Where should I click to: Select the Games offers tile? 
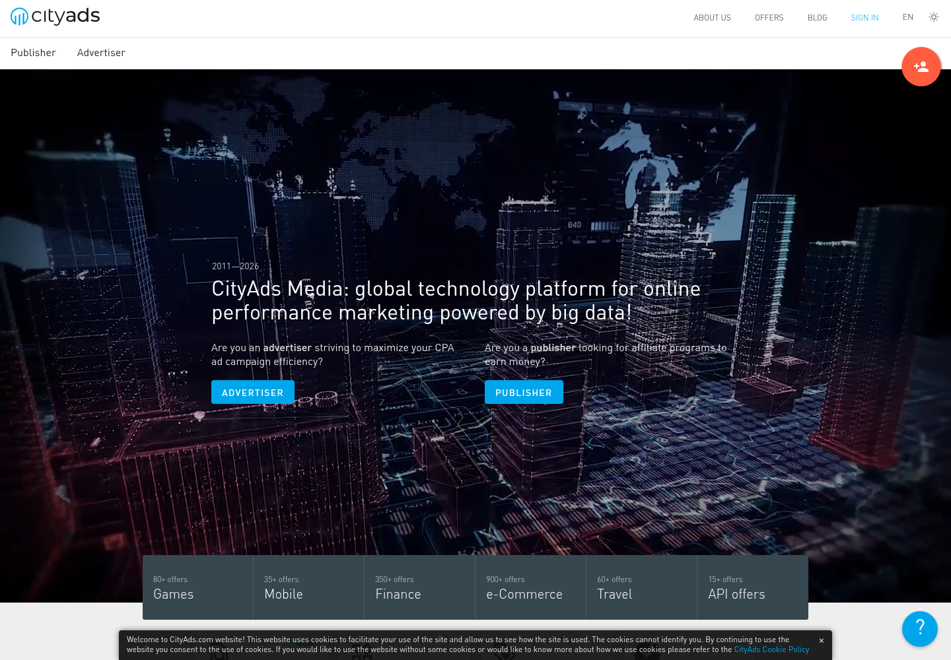pyautogui.click(x=198, y=587)
